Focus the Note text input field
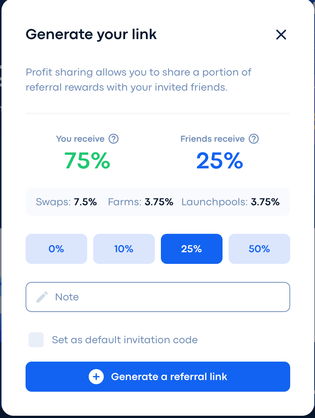Viewport: 315px width, 418px height. coord(158,297)
